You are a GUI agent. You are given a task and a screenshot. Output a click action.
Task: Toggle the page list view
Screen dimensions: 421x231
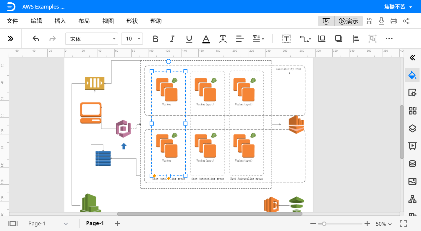pyautogui.click(x=13, y=224)
